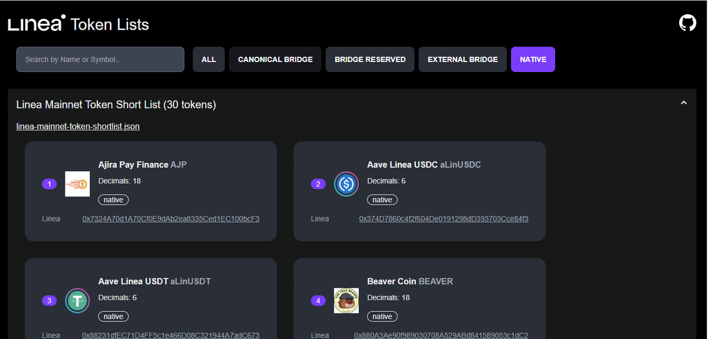The image size is (708, 339).
Task: Click the number 1 badge
Action: click(x=49, y=184)
